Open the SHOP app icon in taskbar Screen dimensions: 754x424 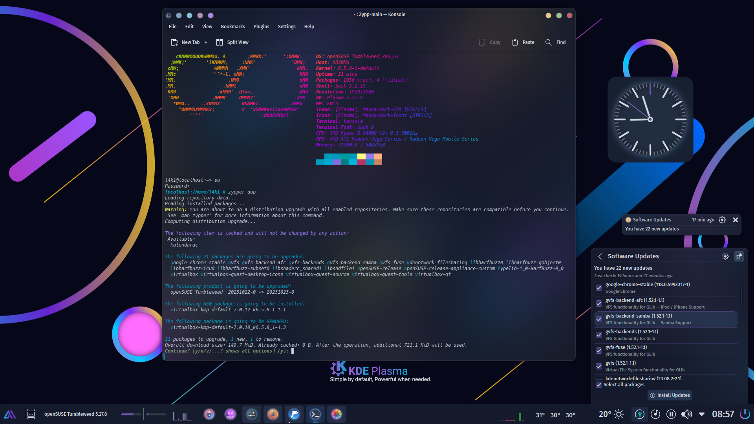click(231, 414)
